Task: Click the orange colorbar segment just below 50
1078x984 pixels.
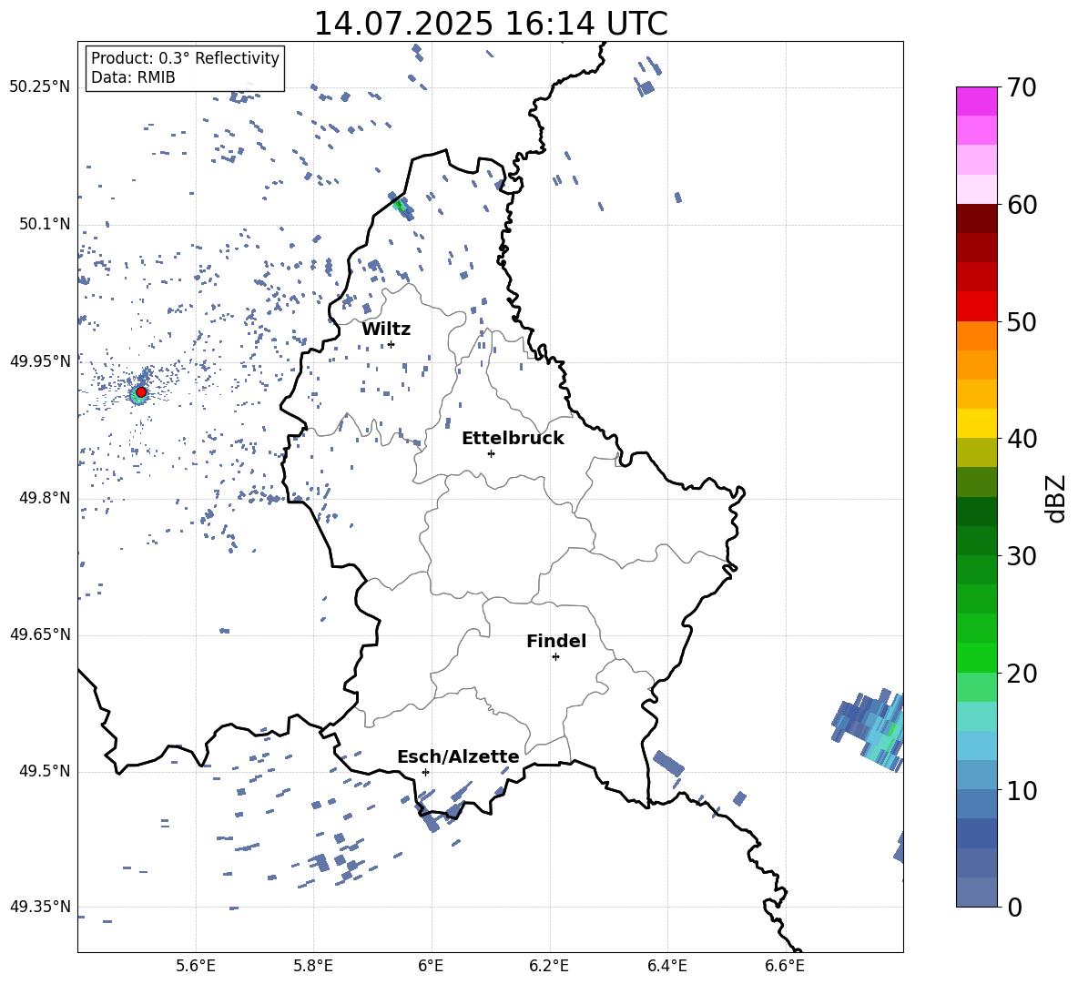Action: coord(977,336)
